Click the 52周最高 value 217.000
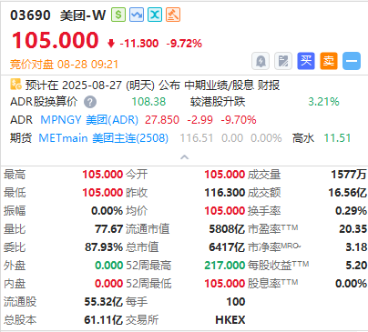368x332 pixels. (225, 266)
